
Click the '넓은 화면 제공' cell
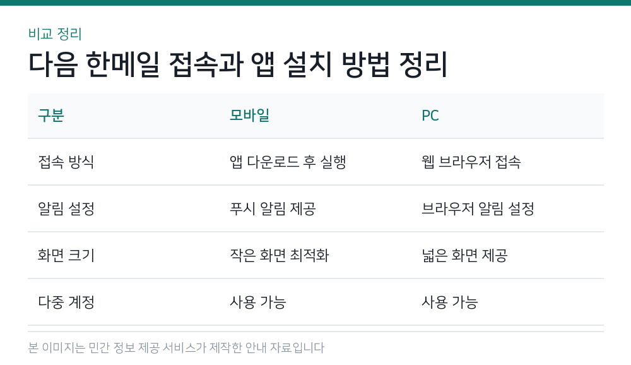464,255
